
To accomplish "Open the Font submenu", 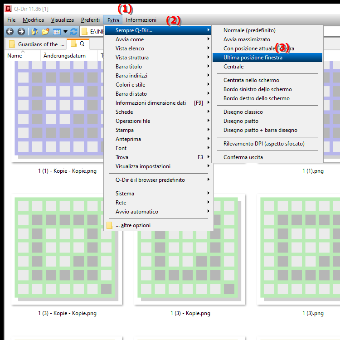I will tap(158, 148).
